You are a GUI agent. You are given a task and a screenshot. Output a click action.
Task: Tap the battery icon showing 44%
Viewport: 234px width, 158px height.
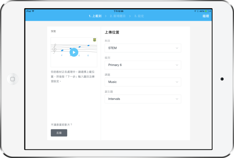coord(207,11)
